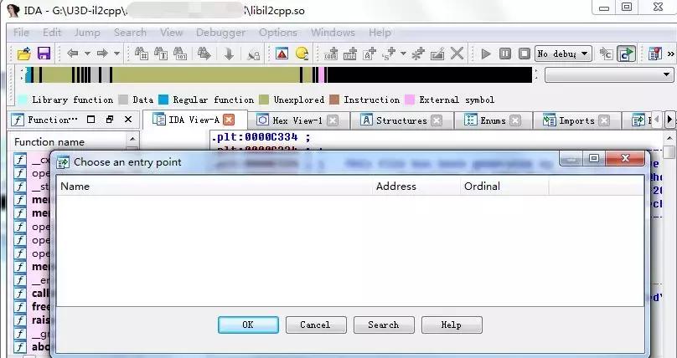Viewport: 677px width, 358px height.
Task: Confirm the entry point dialog with OK
Action: 248,325
